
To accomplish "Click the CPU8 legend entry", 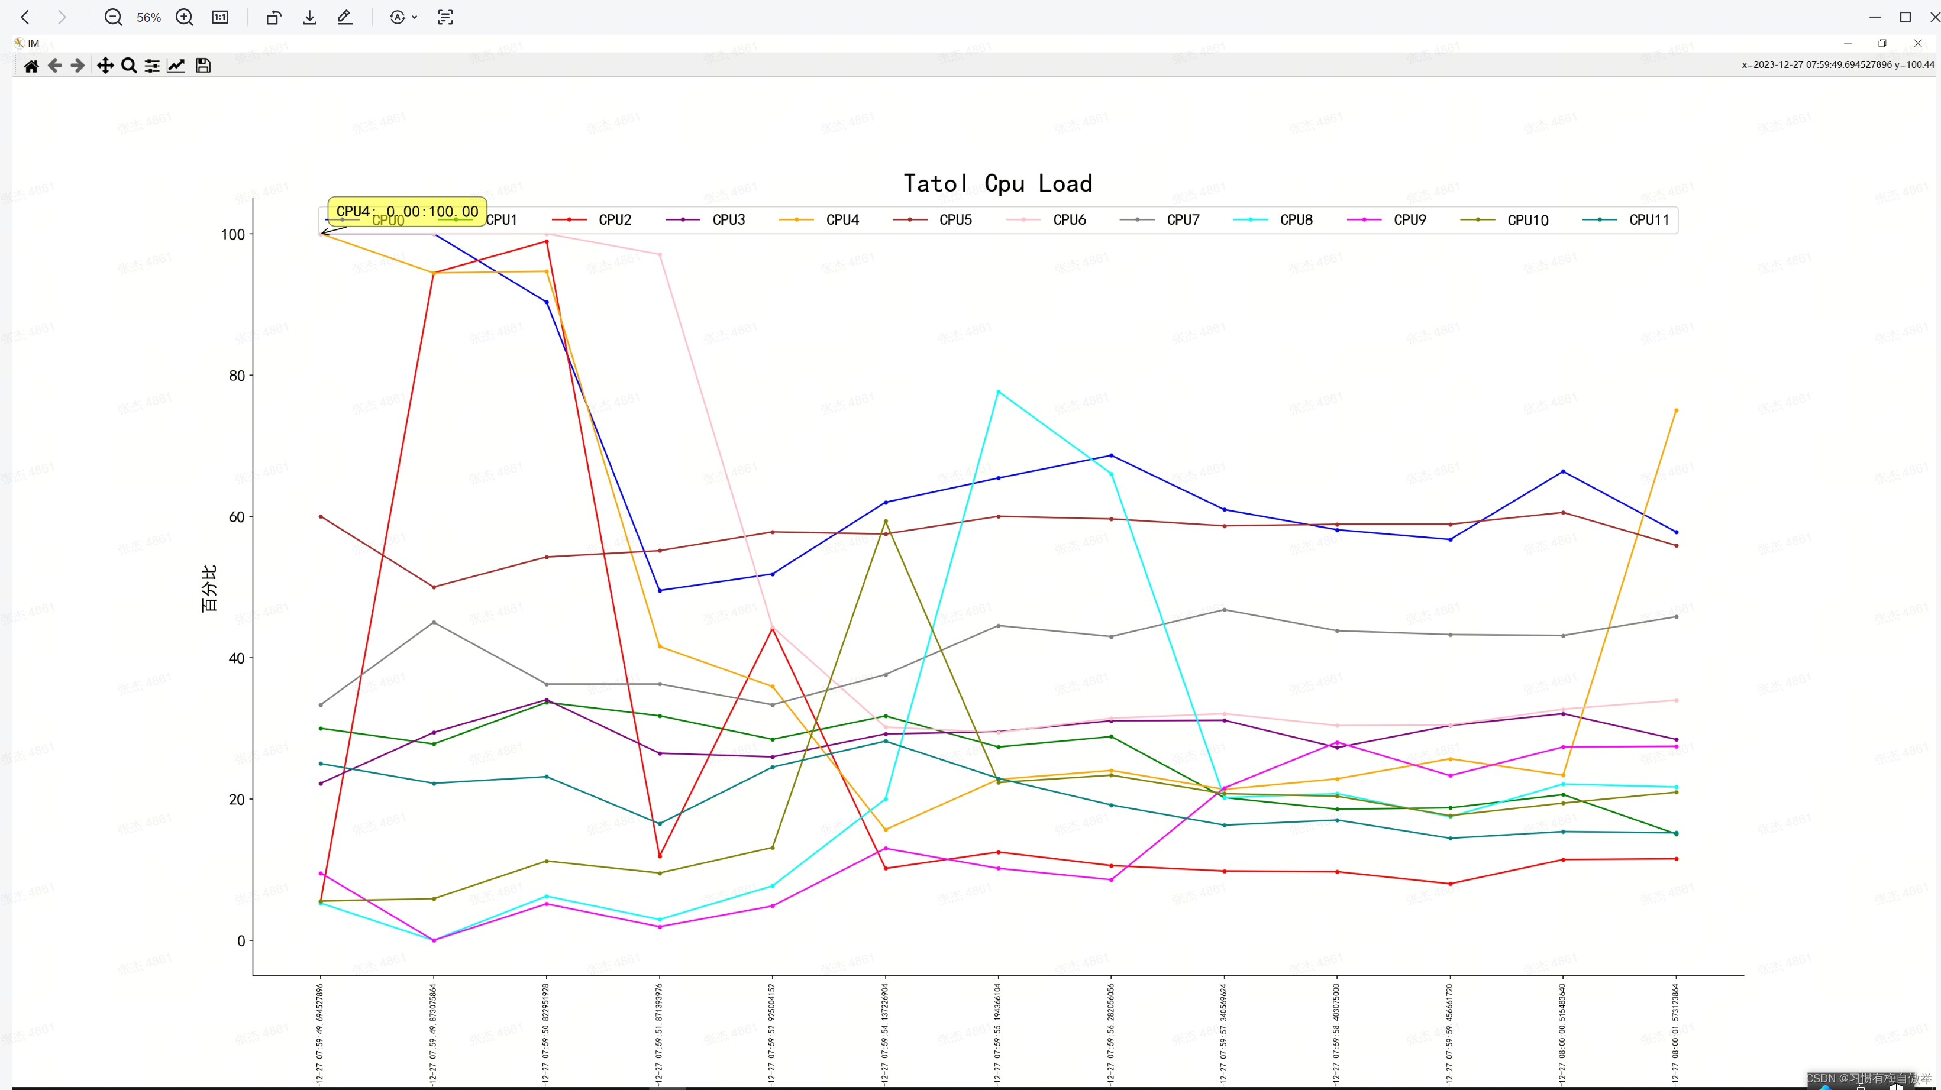I will (1295, 220).
